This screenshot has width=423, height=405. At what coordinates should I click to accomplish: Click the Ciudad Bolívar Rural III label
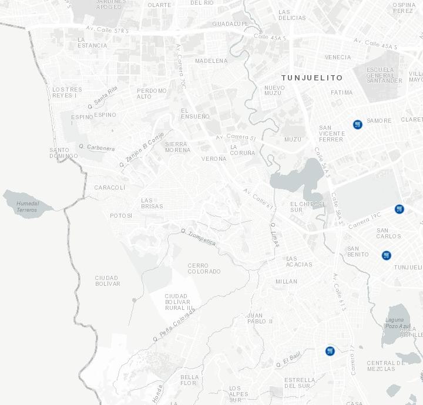pos(179,302)
